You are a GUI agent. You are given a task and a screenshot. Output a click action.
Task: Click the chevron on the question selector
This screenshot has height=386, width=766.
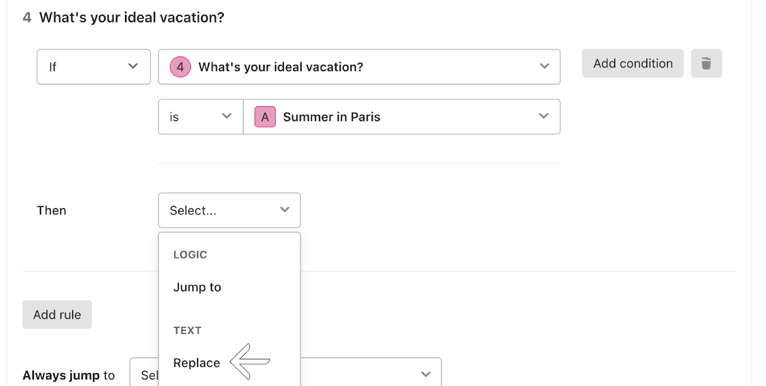(544, 66)
